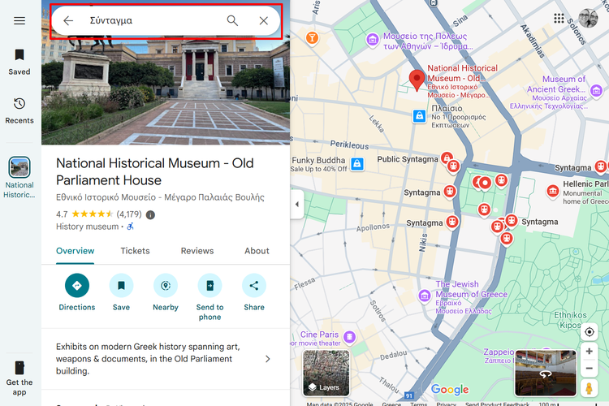Viewport: 609px width, 406px height.
Task: Open the interior Street View thumbnail
Action: [546, 373]
